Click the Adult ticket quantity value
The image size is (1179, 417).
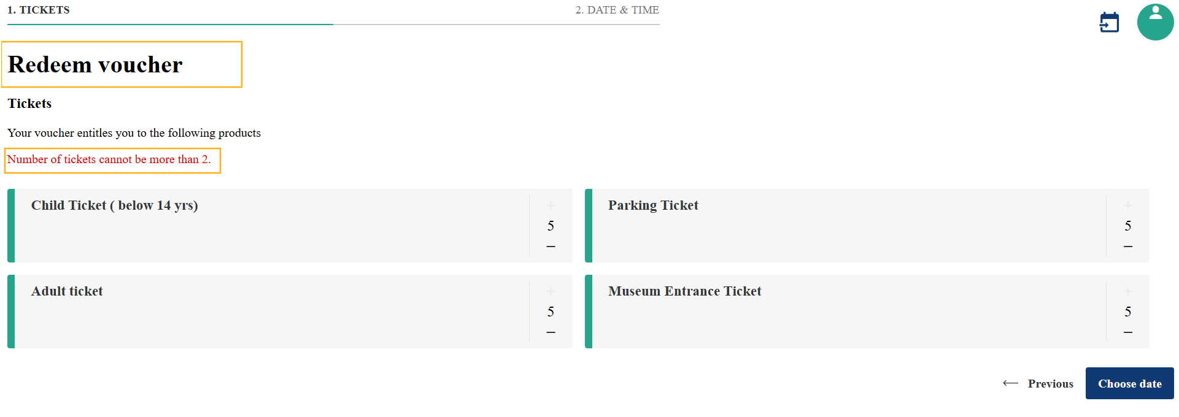click(551, 312)
